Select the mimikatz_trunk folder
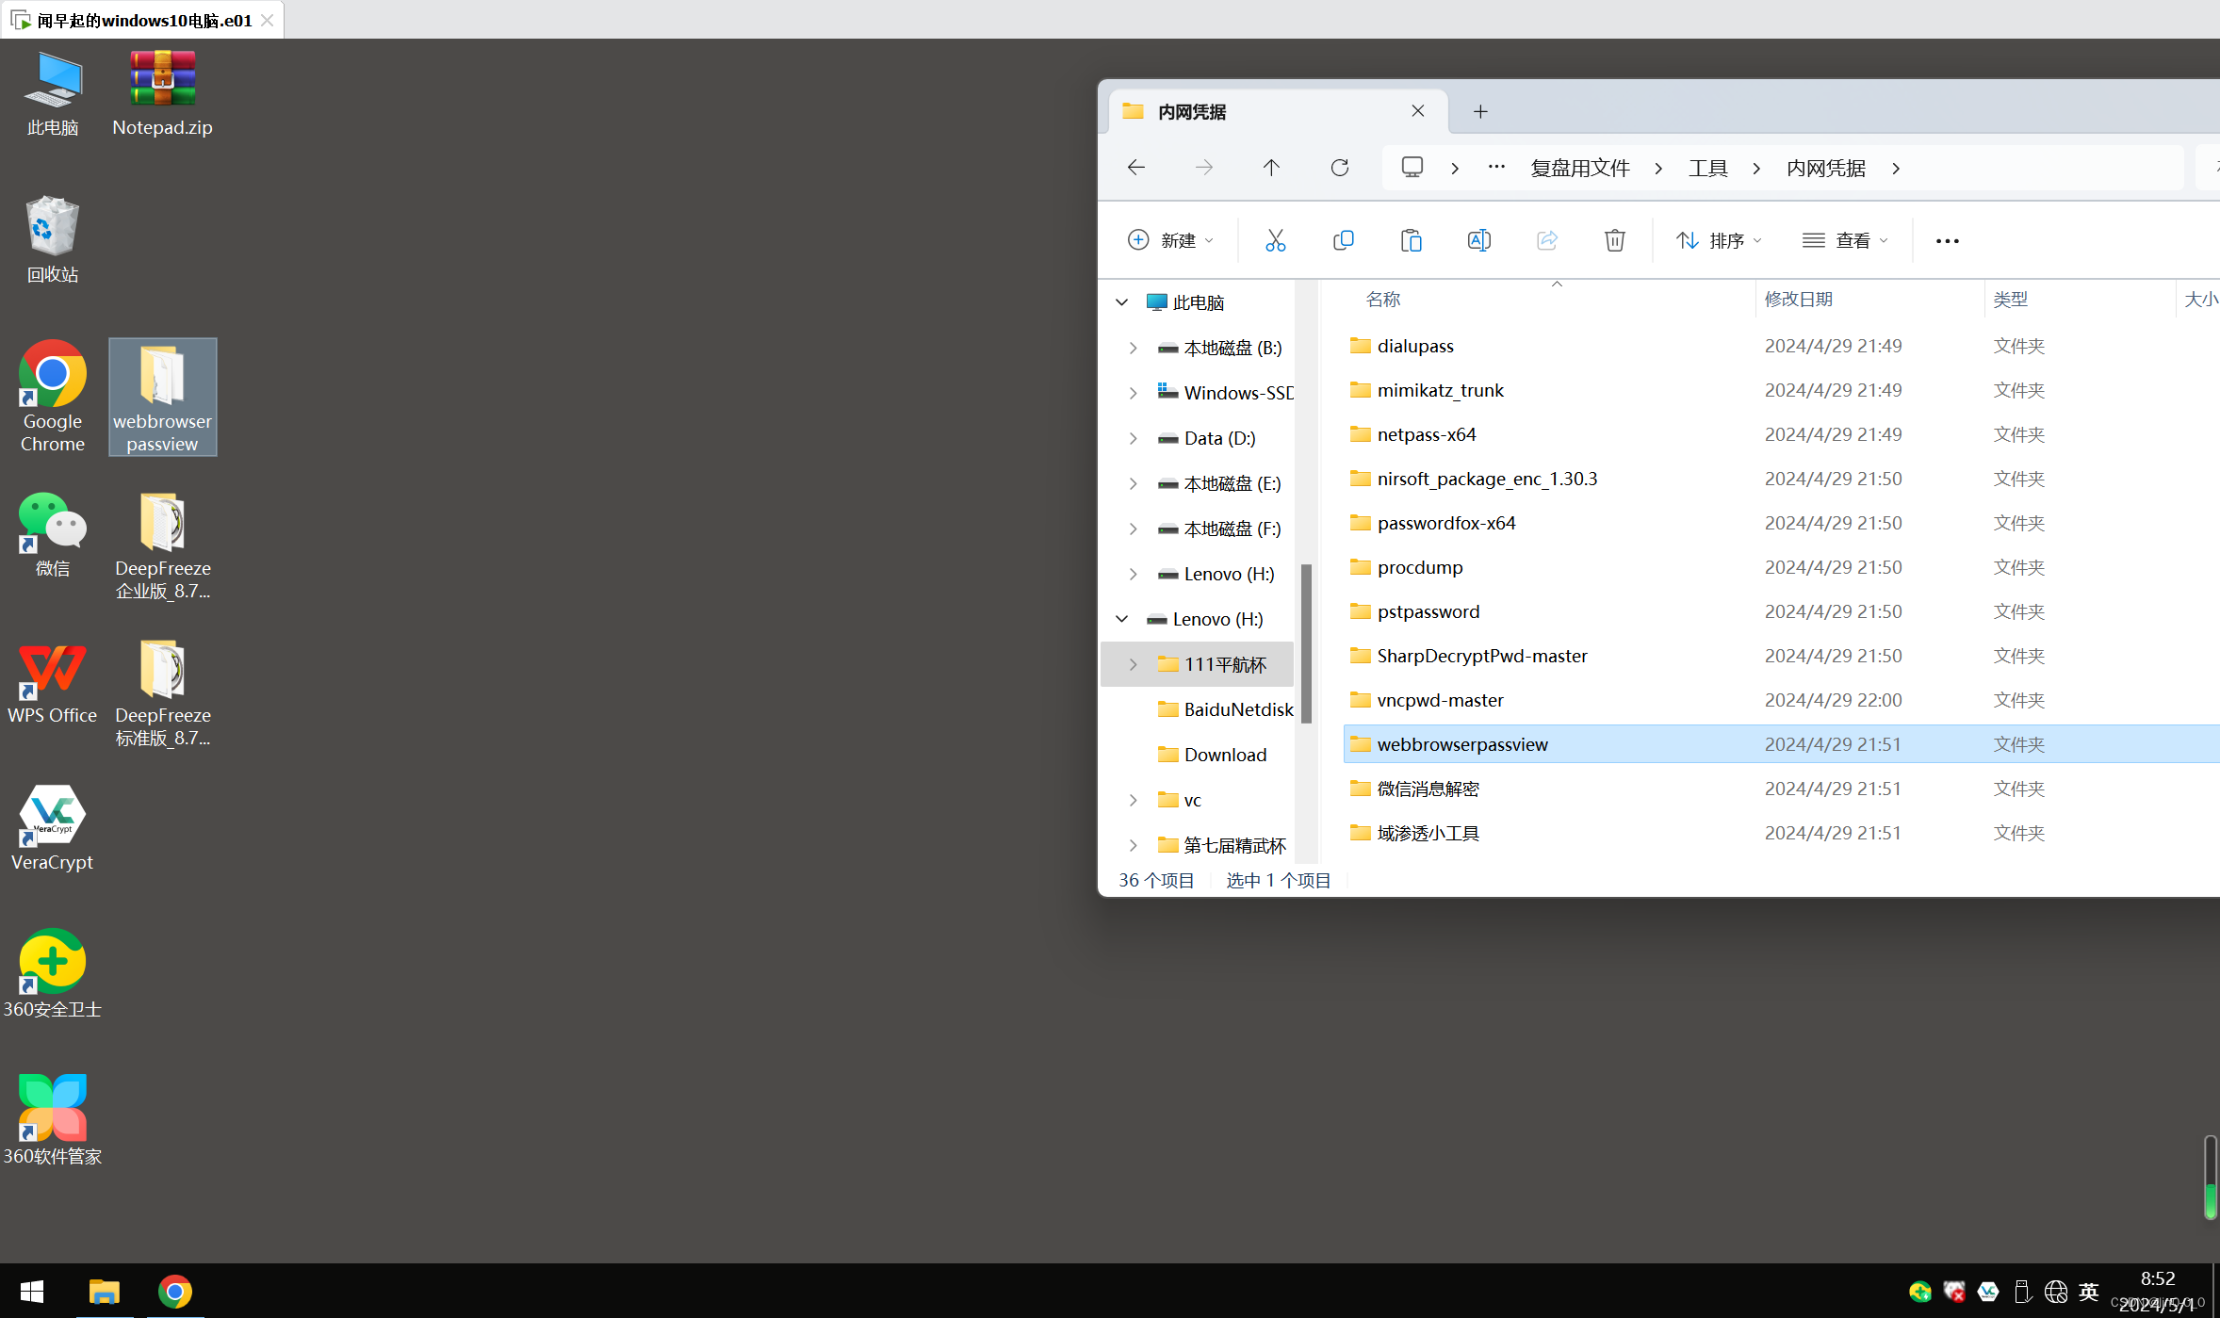 click(1440, 390)
